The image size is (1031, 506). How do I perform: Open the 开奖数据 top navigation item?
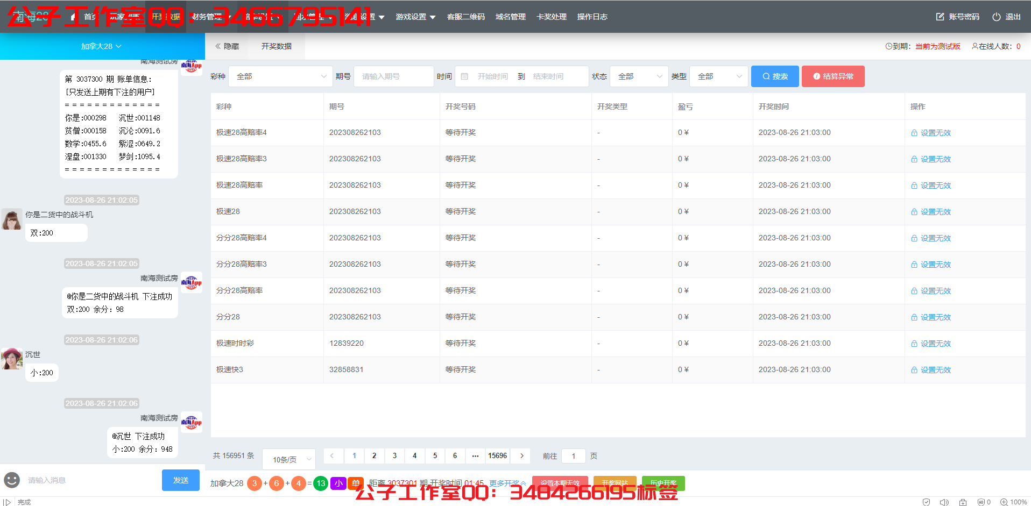[x=166, y=17]
